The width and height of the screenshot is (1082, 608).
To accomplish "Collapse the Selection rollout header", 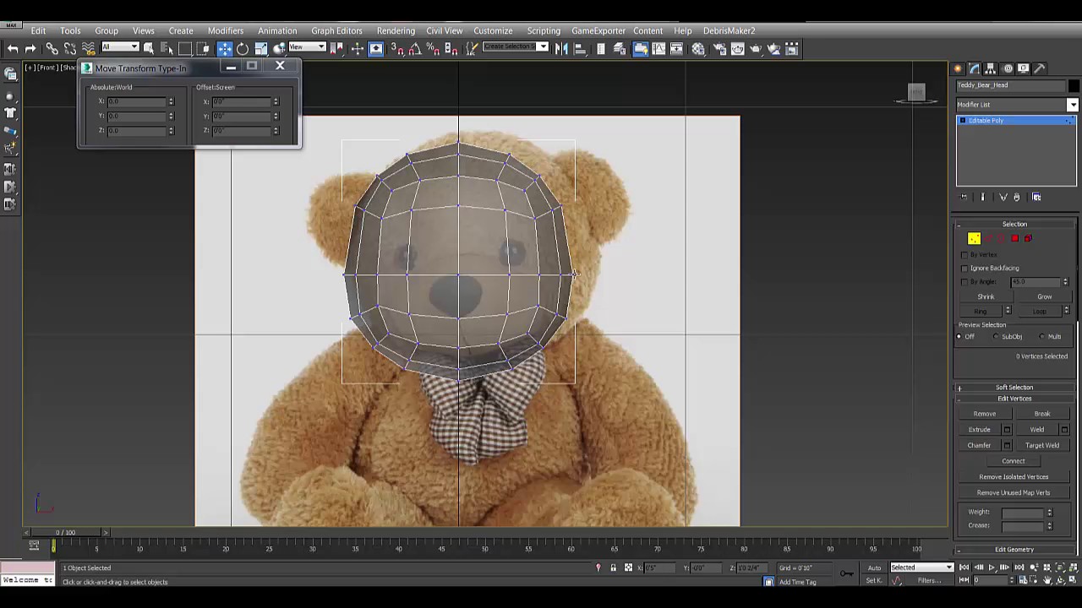I will pyautogui.click(x=1014, y=224).
